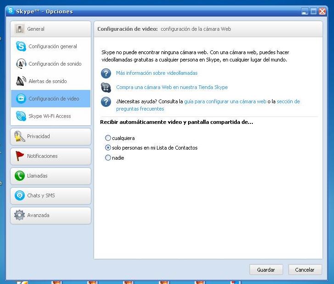334x284 pixels.
Task: Open the Configuración de sonido settings page
Action: point(55,64)
